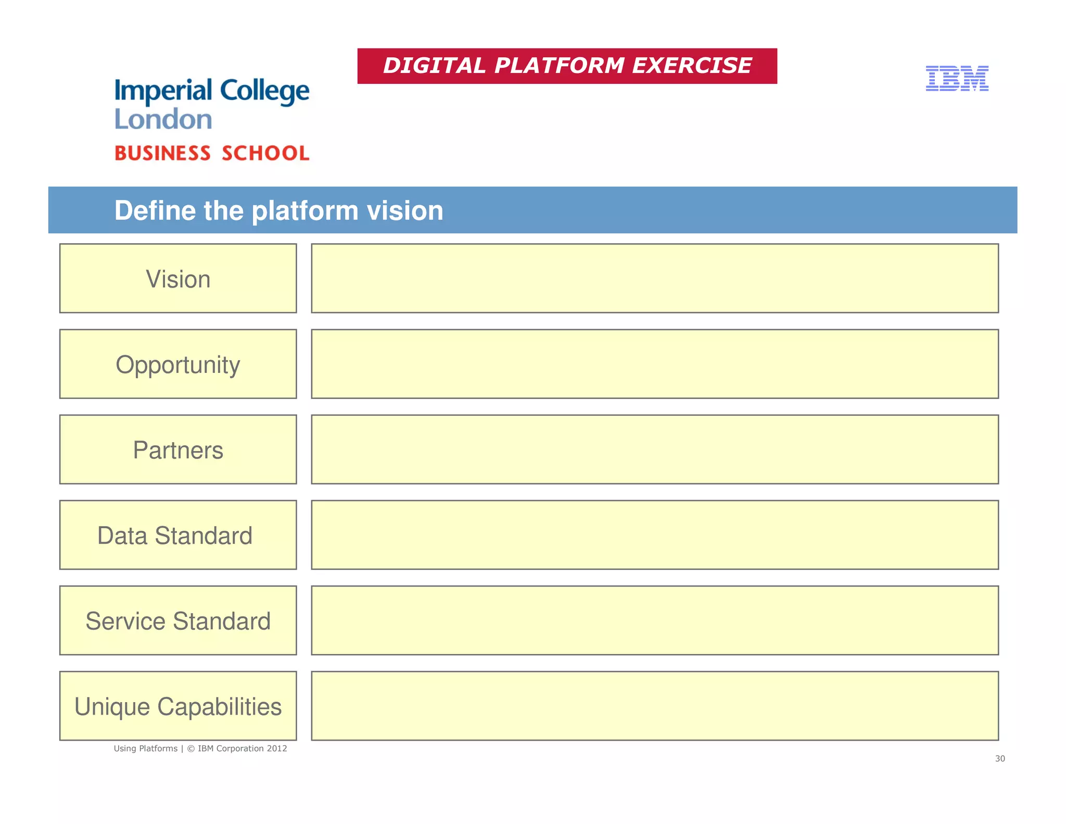Screen dimensions: 1066x824
Task: Click the empty field beside Partners
Action: coord(655,449)
